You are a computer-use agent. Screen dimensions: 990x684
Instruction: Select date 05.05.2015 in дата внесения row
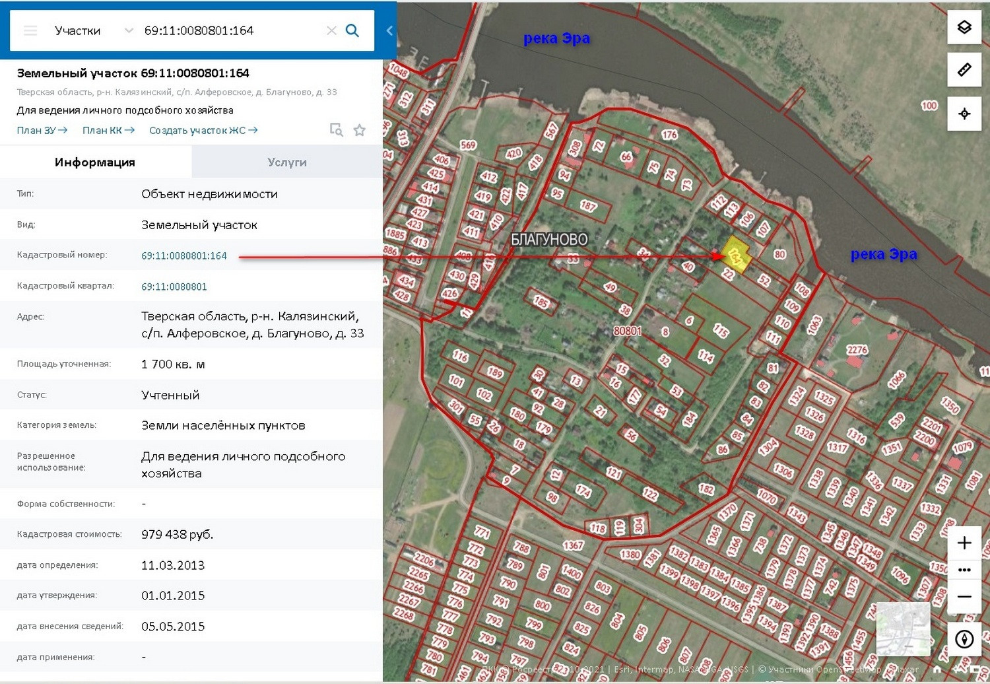point(173,627)
